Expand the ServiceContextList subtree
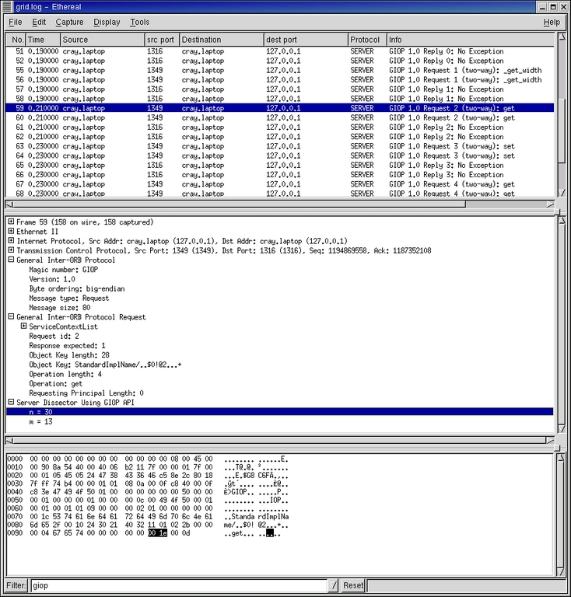This screenshot has height=597, width=571. [x=23, y=326]
